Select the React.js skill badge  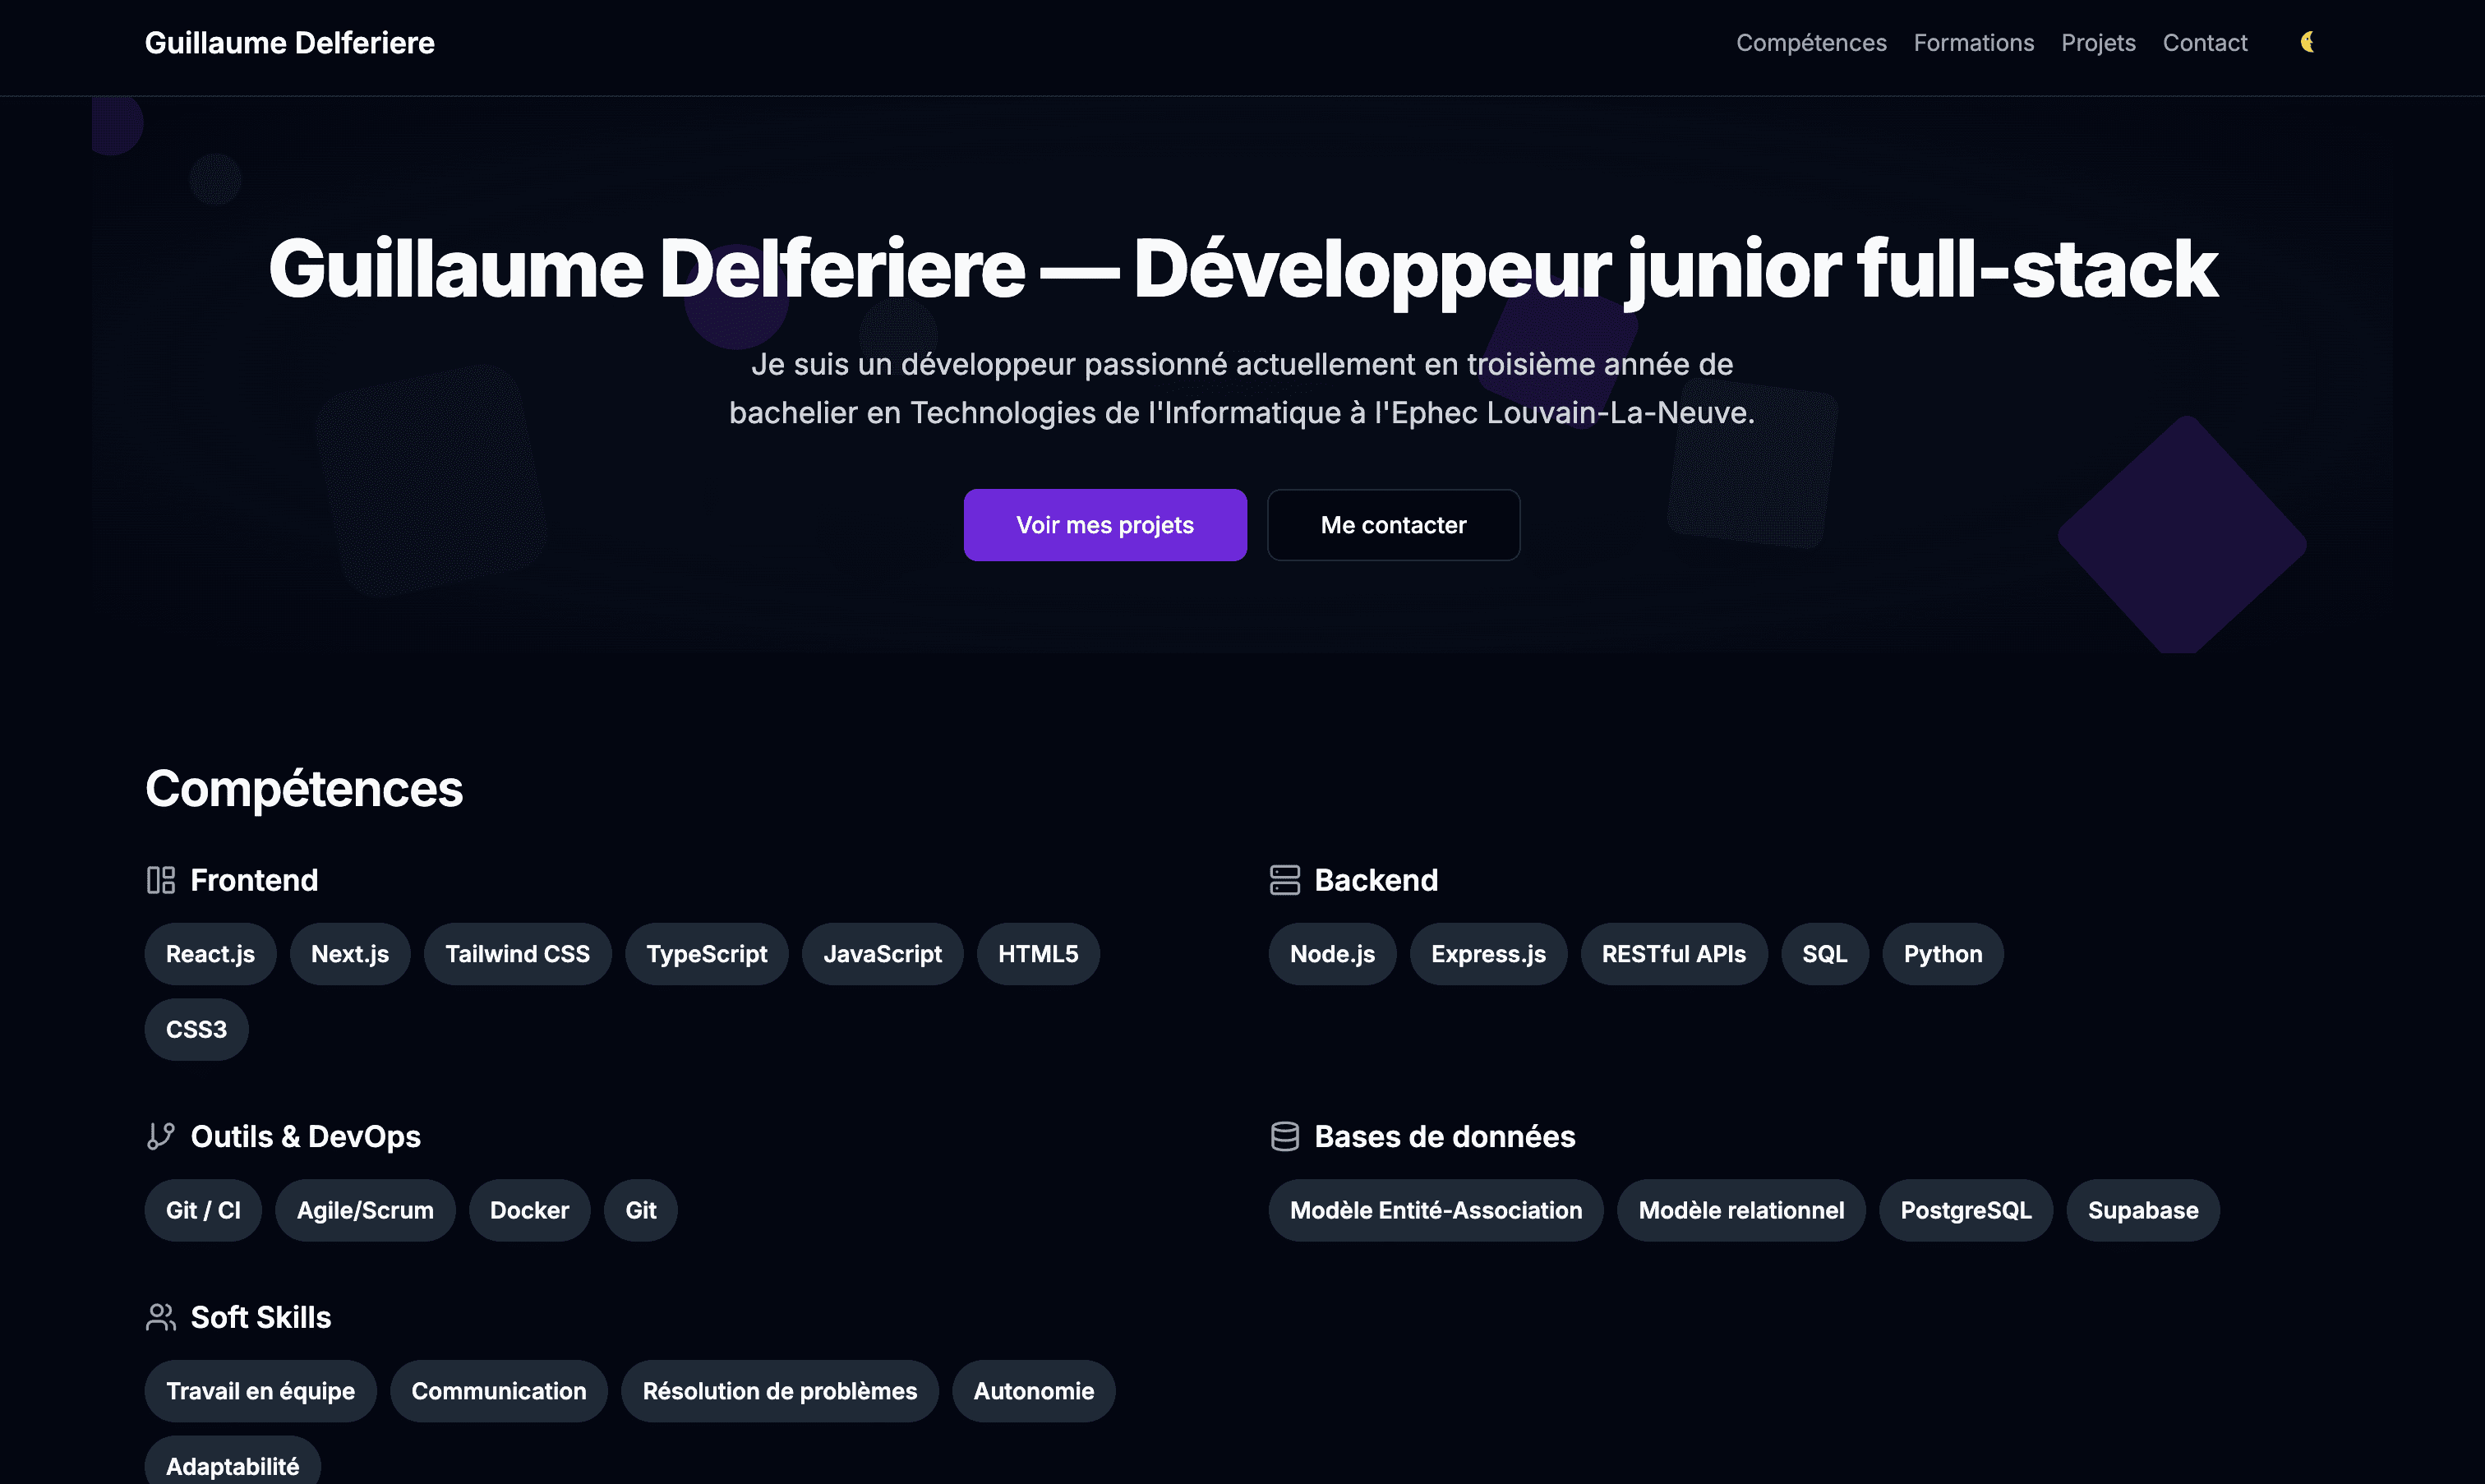point(209,953)
